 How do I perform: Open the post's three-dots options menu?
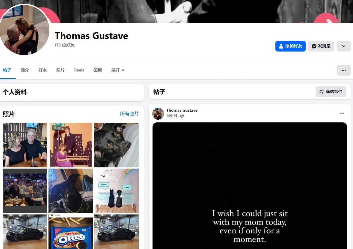pos(342,113)
